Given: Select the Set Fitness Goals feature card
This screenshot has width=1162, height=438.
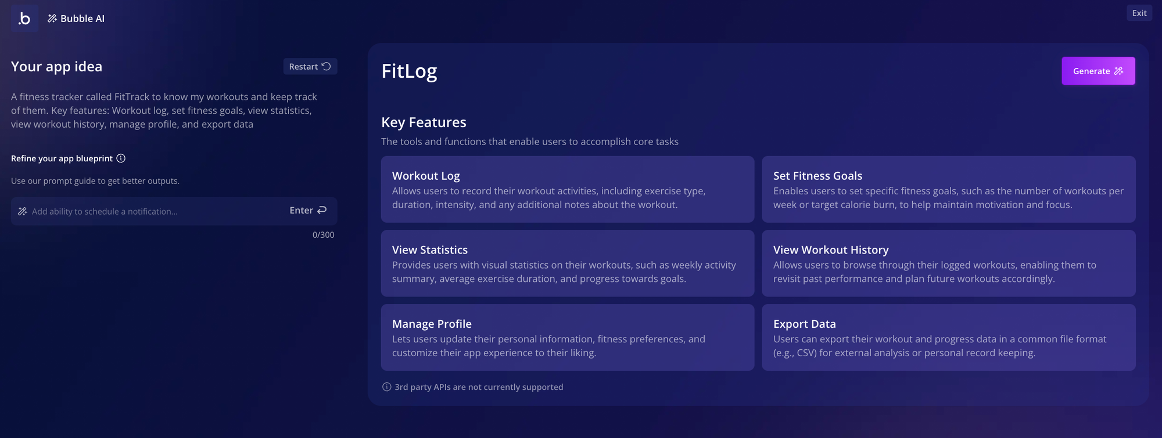Looking at the screenshot, I should click(948, 189).
